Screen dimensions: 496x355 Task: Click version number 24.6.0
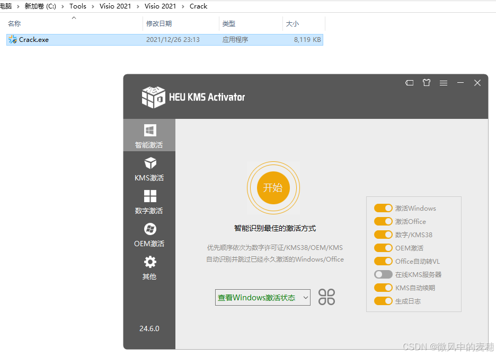(149, 328)
